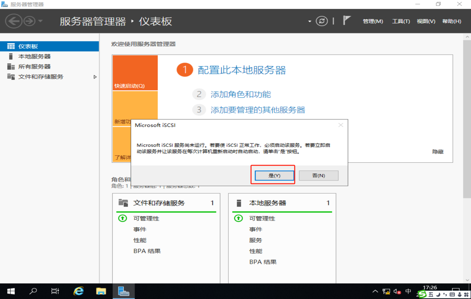This screenshot has width=471, height=299.
Task: Click 事件 in the 文件和存储服务 tile
Action: pos(140,229)
